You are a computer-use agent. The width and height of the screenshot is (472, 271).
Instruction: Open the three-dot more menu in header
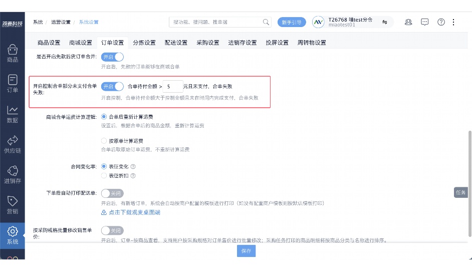pos(453,22)
